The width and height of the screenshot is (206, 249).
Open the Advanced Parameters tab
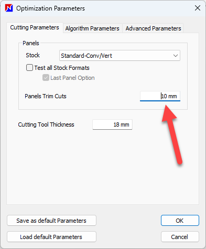tap(153, 28)
